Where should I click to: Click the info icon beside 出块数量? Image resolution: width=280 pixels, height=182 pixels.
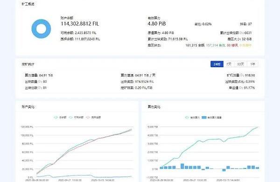coord(40,82)
